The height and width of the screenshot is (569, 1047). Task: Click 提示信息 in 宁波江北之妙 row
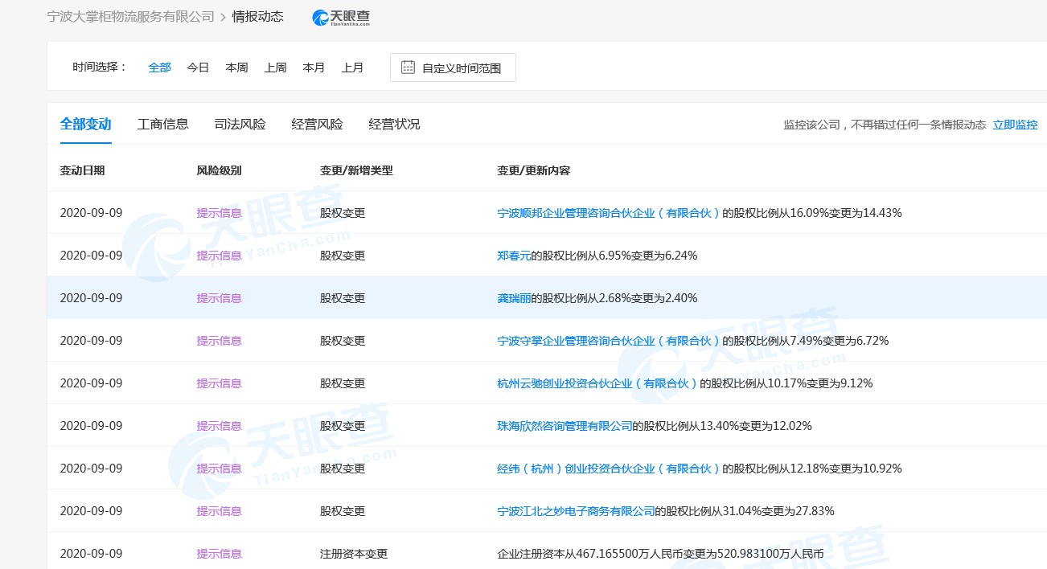click(219, 511)
